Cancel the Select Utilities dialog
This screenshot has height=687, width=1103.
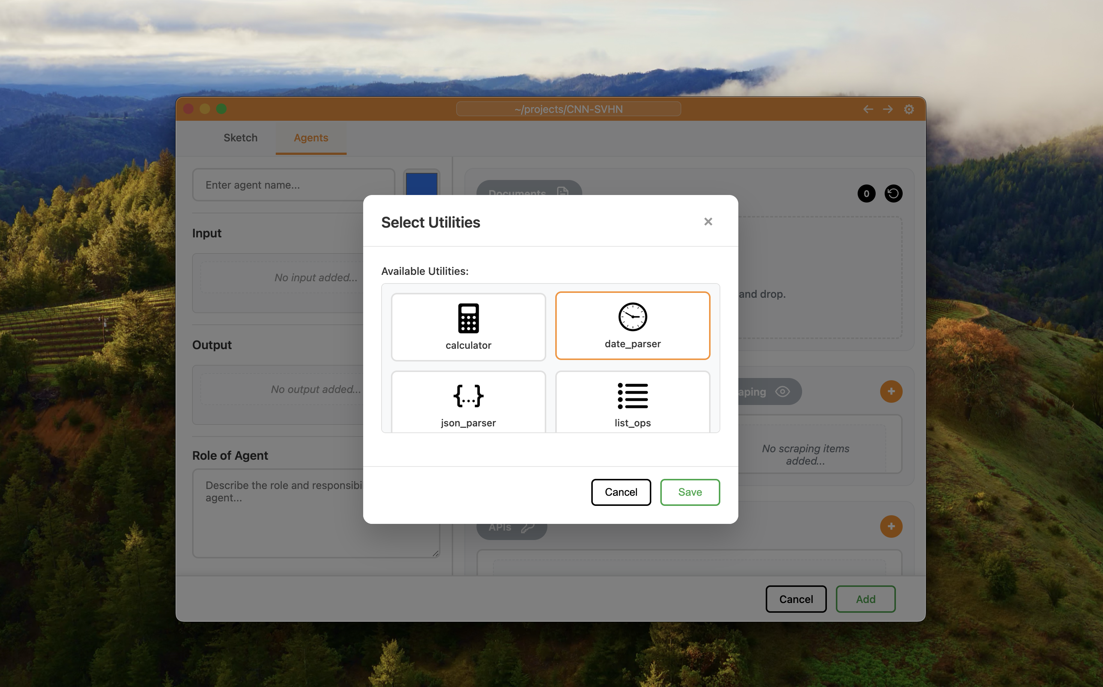621,492
